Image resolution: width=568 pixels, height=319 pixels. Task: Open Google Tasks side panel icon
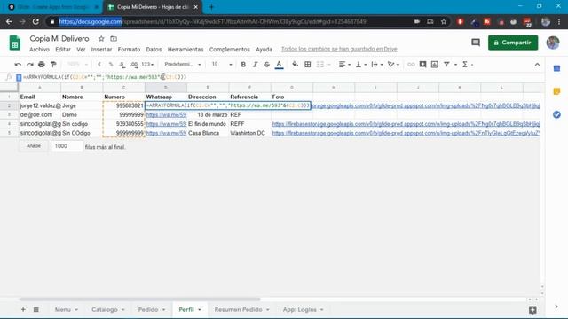point(556,114)
